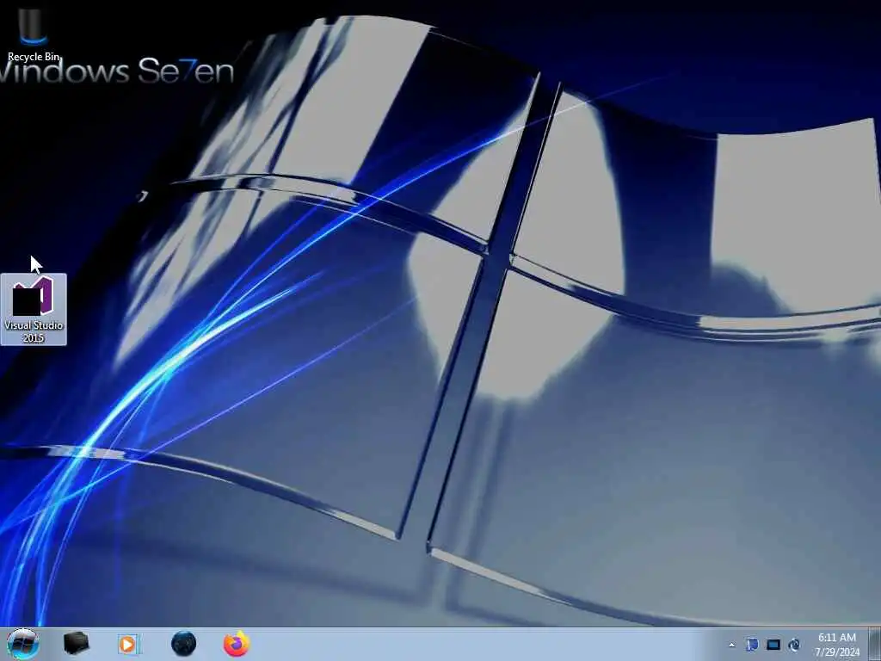Click the monitor display tray icon
Viewport: 881px width, 661px height.
tap(773, 645)
